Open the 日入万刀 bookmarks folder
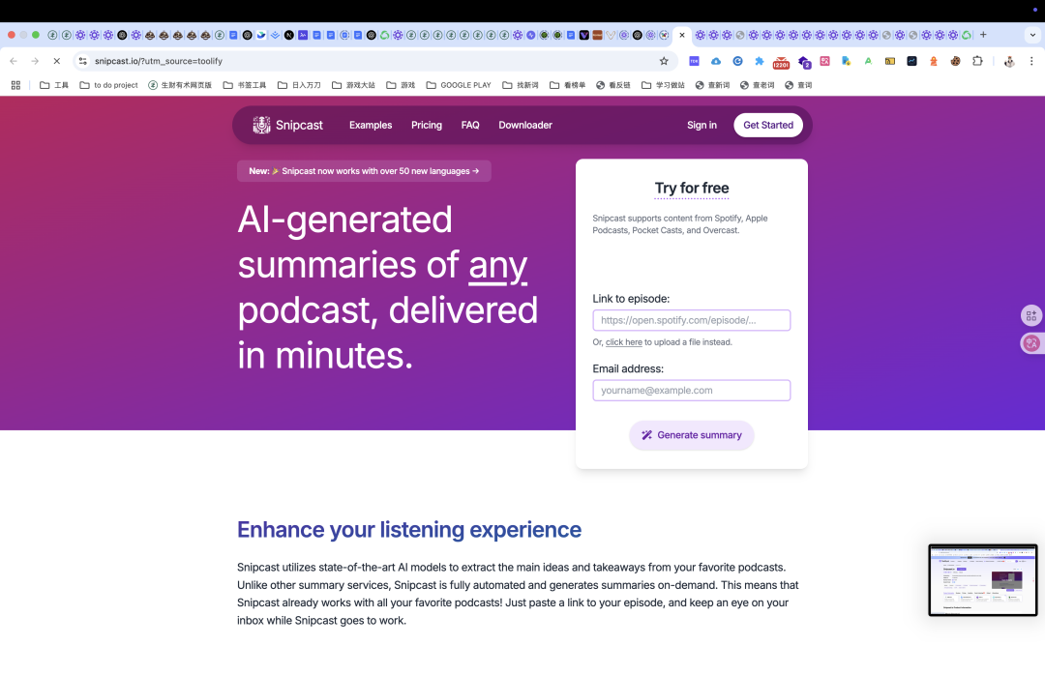The width and height of the screenshot is (1045, 675). coord(299,85)
